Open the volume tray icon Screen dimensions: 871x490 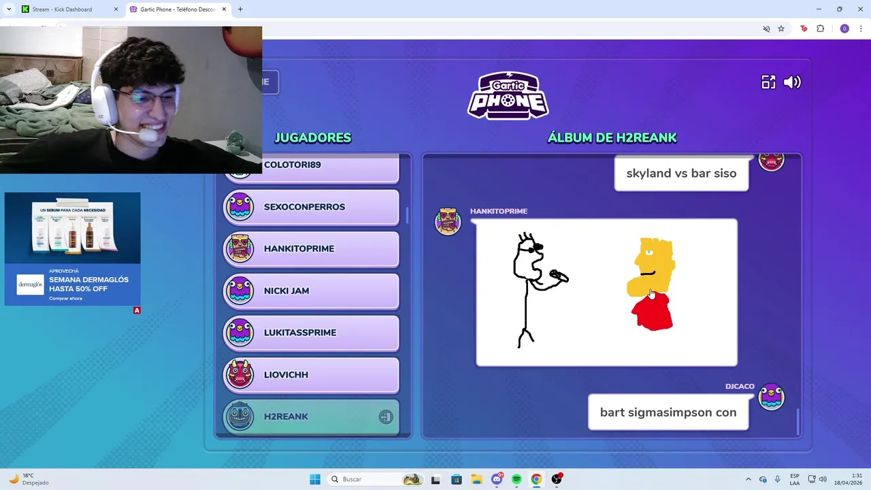[823, 479]
